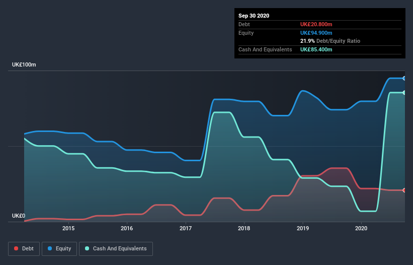
Task: Click the Sep 30 2020 tooltip date
Action: (x=254, y=16)
